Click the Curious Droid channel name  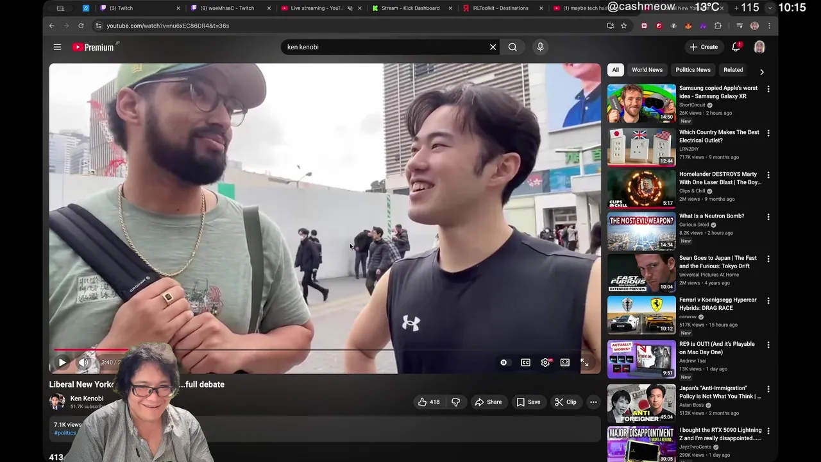(x=694, y=225)
